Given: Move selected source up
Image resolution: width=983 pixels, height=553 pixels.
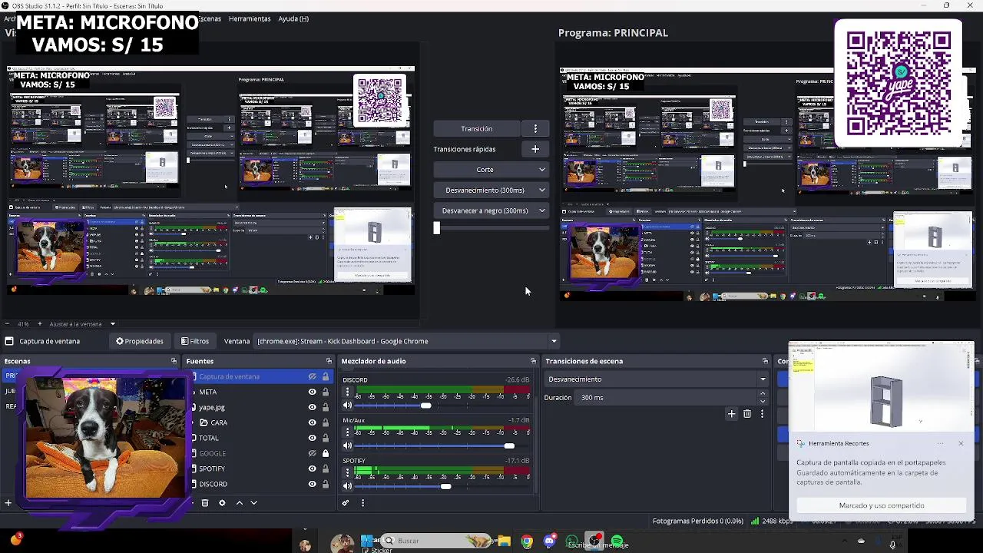Looking at the screenshot, I should pyautogui.click(x=239, y=503).
